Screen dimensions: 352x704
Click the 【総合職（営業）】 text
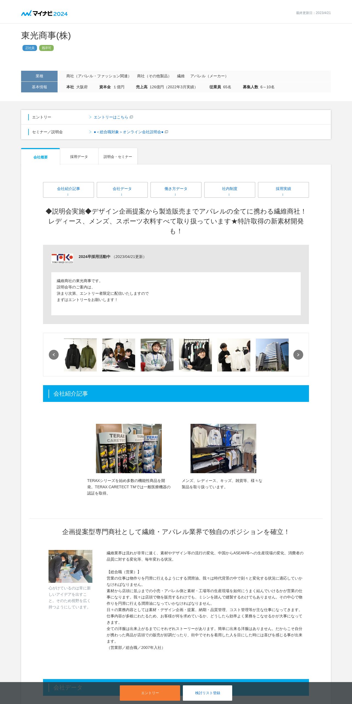click(x=124, y=572)
